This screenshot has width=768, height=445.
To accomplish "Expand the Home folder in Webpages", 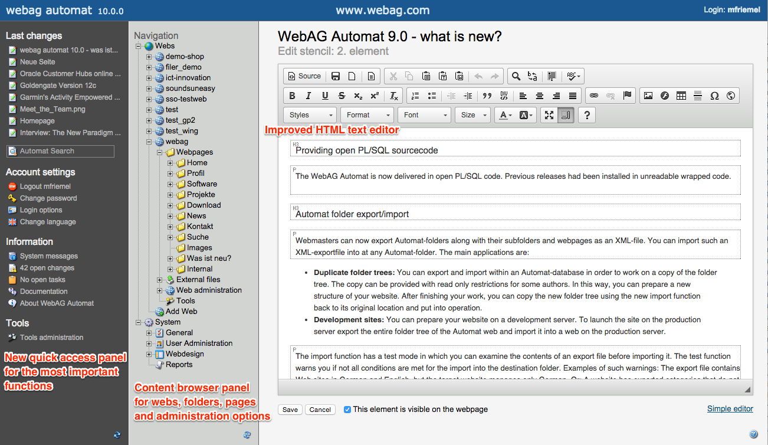I will 170,163.
